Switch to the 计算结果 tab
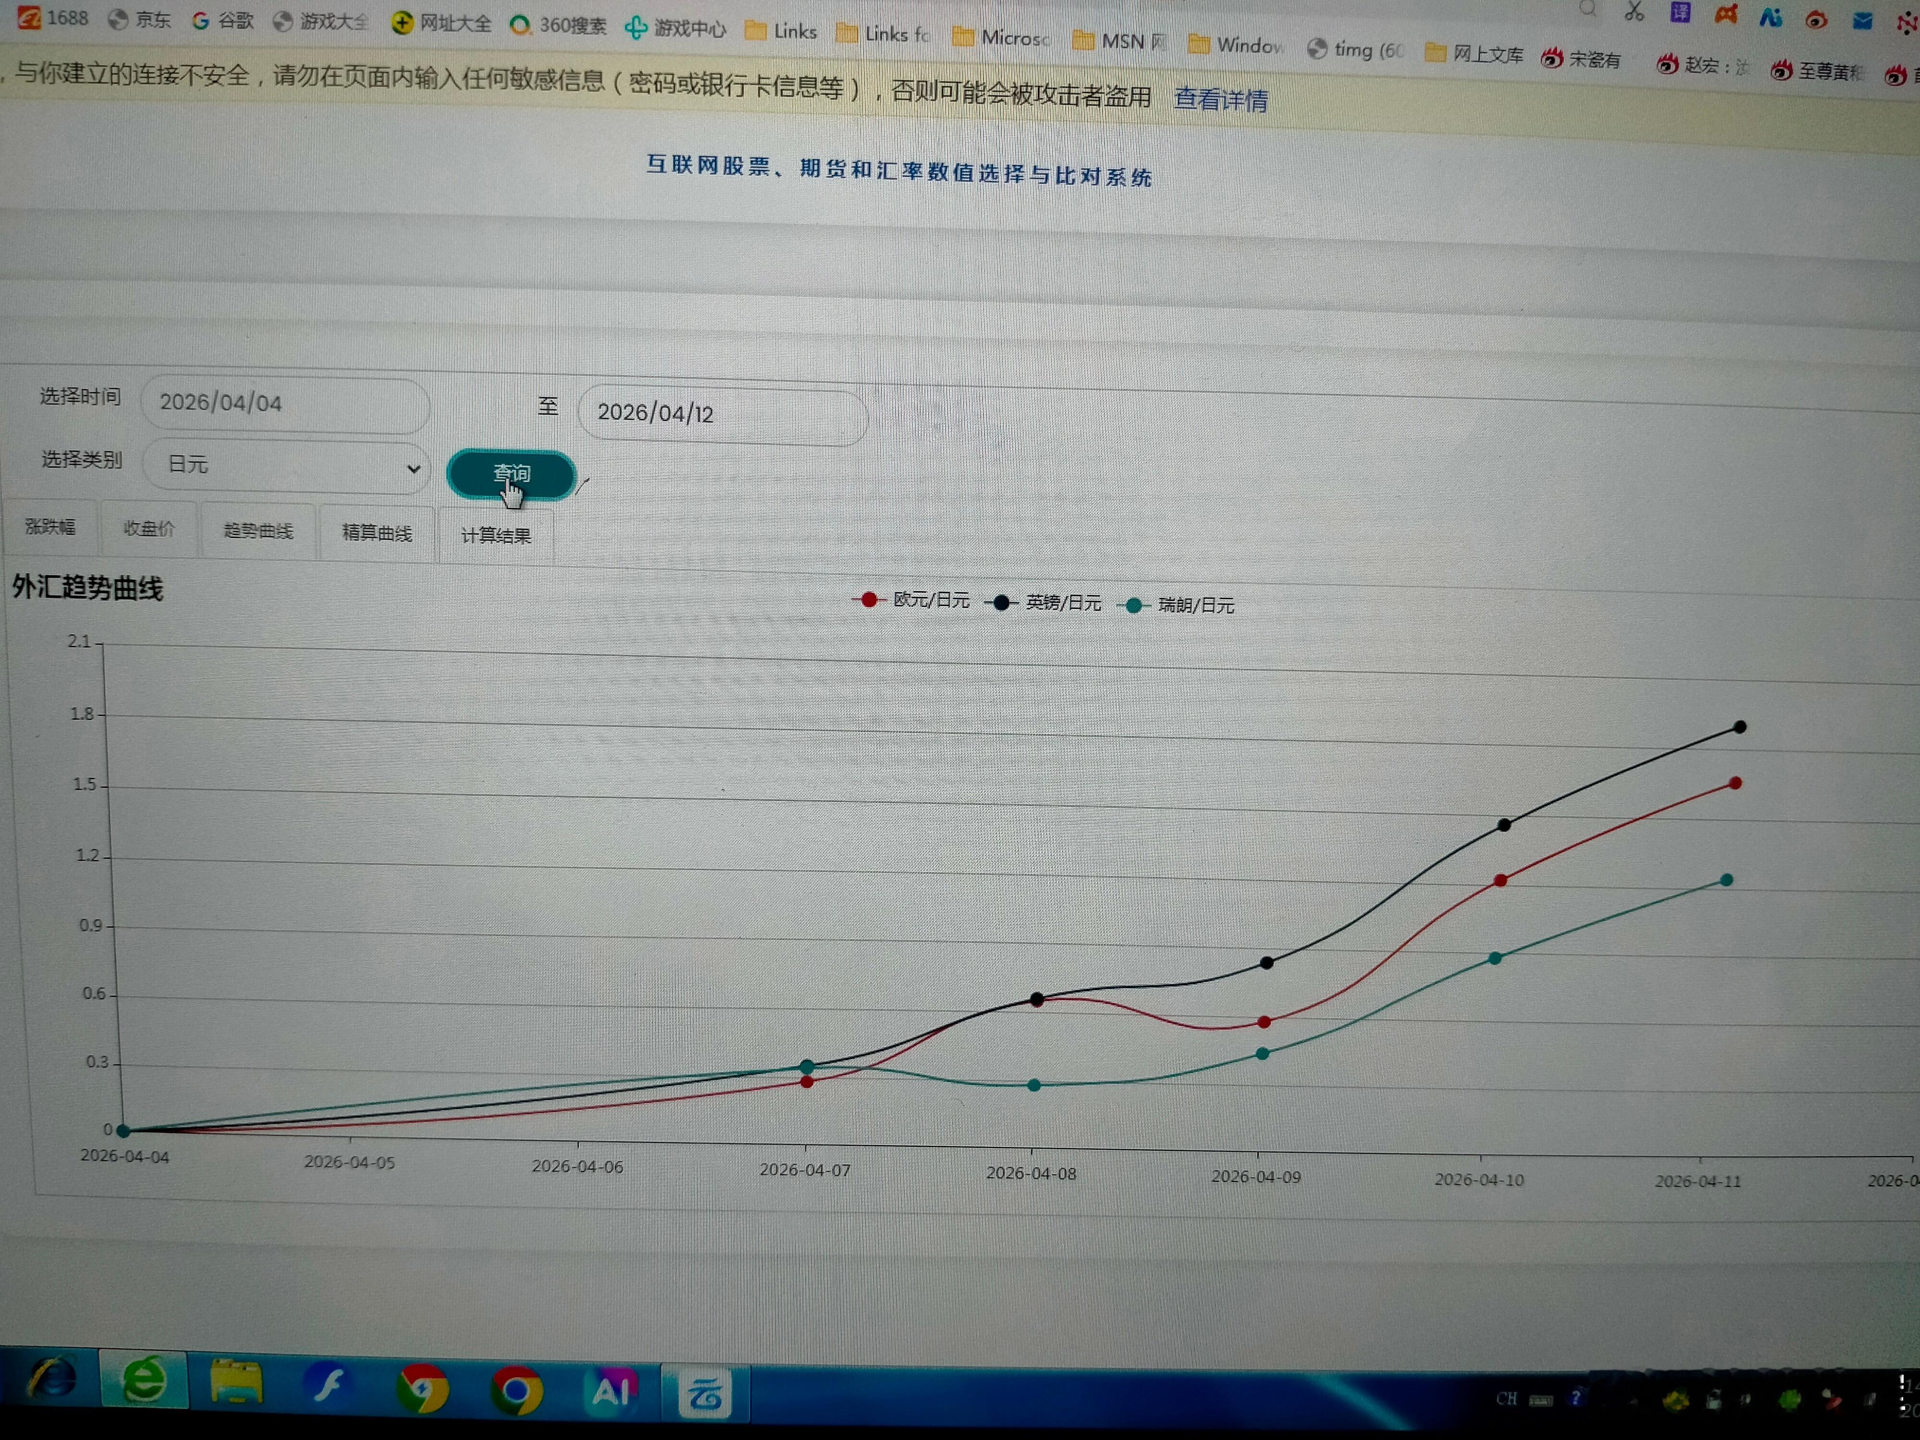 [x=496, y=536]
